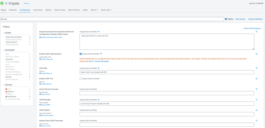Open the impala_cmd_args_safety_valve link
The width and height of the screenshot is (265, 128).
pyautogui.click(x=51, y=37)
